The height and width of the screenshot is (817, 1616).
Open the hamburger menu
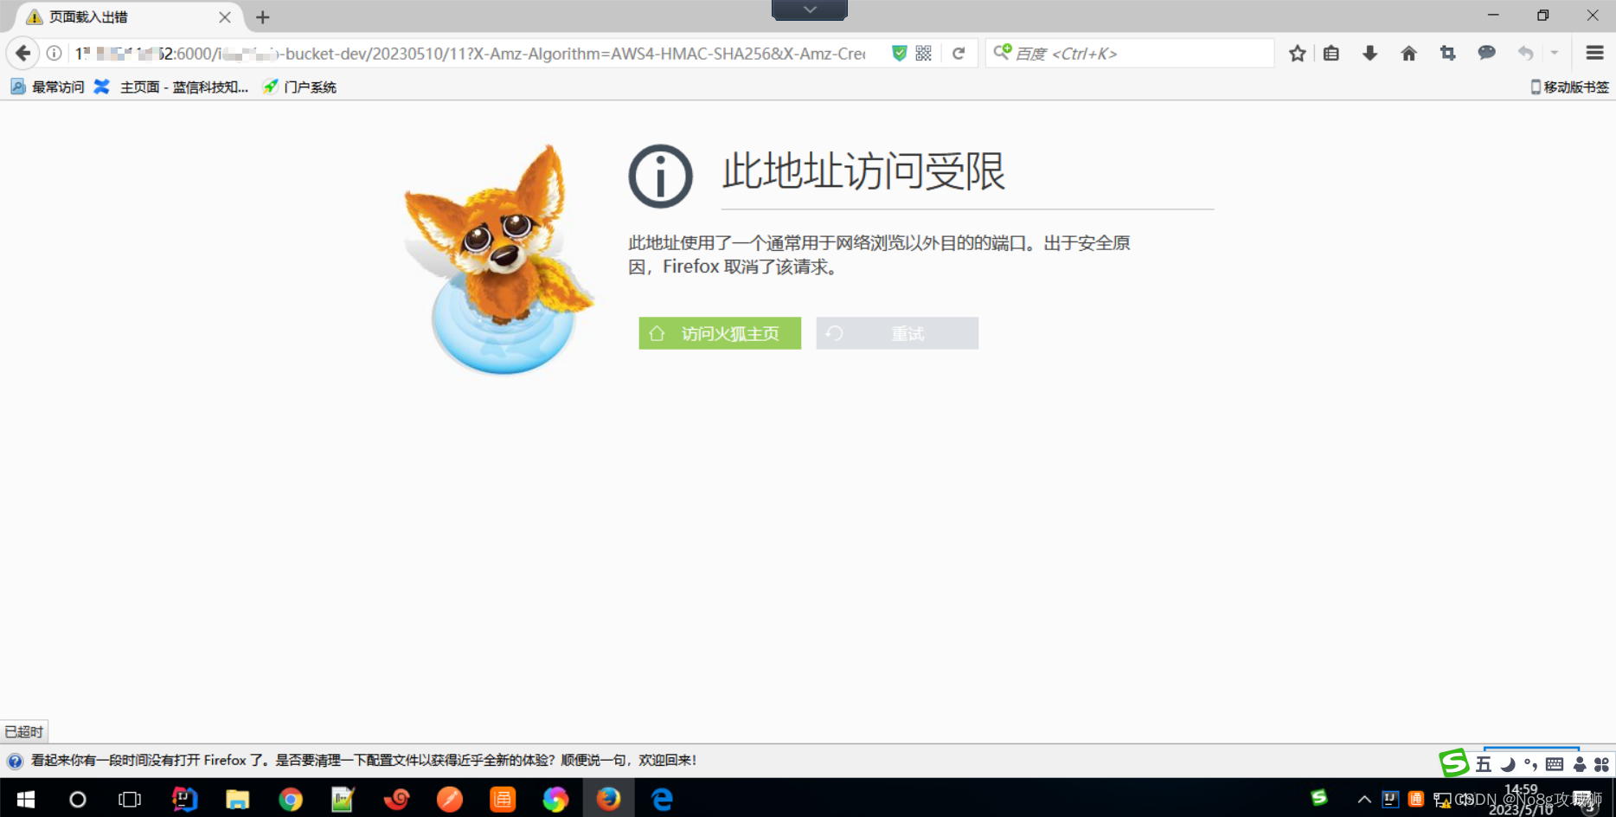(x=1594, y=54)
